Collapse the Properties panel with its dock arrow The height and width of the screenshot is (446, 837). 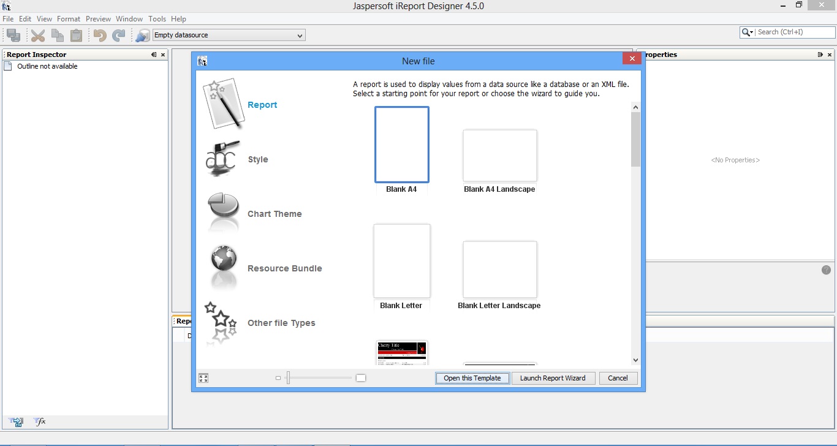pos(822,55)
